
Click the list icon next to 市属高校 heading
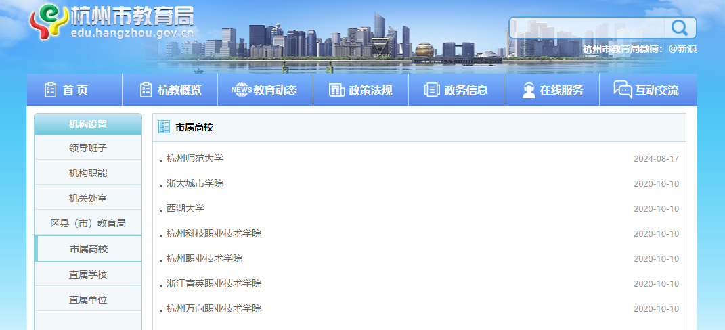pyautogui.click(x=164, y=127)
